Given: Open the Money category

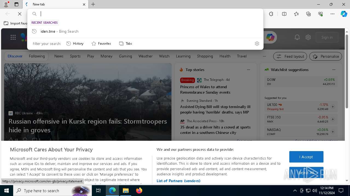Looking at the screenshot, I should pos(106,56).
